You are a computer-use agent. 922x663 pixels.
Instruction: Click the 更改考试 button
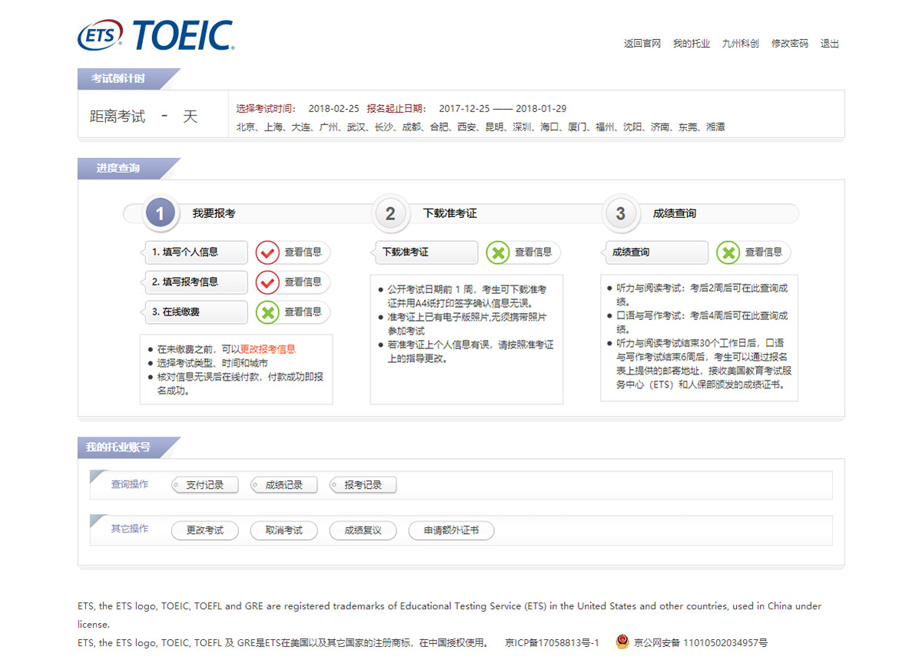pos(204,530)
